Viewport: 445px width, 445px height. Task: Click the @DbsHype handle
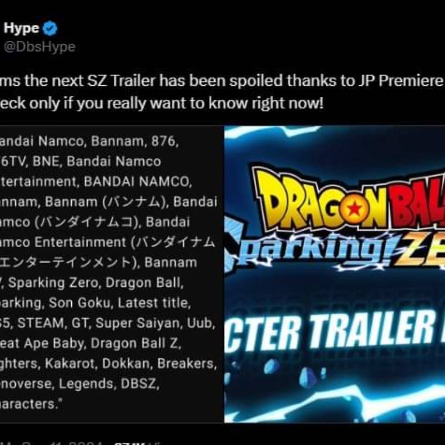click(40, 47)
